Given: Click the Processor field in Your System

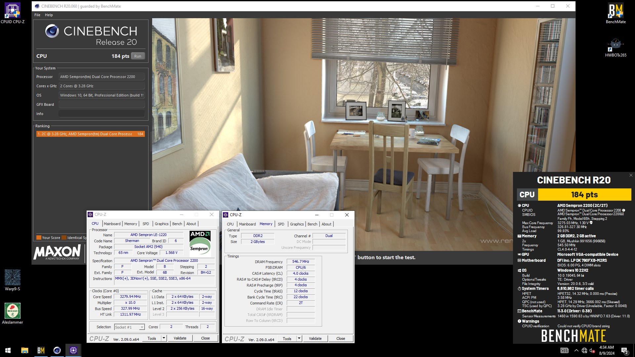Looking at the screenshot, I should click(x=102, y=77).
